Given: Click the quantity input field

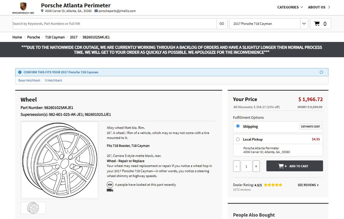Looking at the screenshot, I should pyautogui.click(x=246, y=166).
